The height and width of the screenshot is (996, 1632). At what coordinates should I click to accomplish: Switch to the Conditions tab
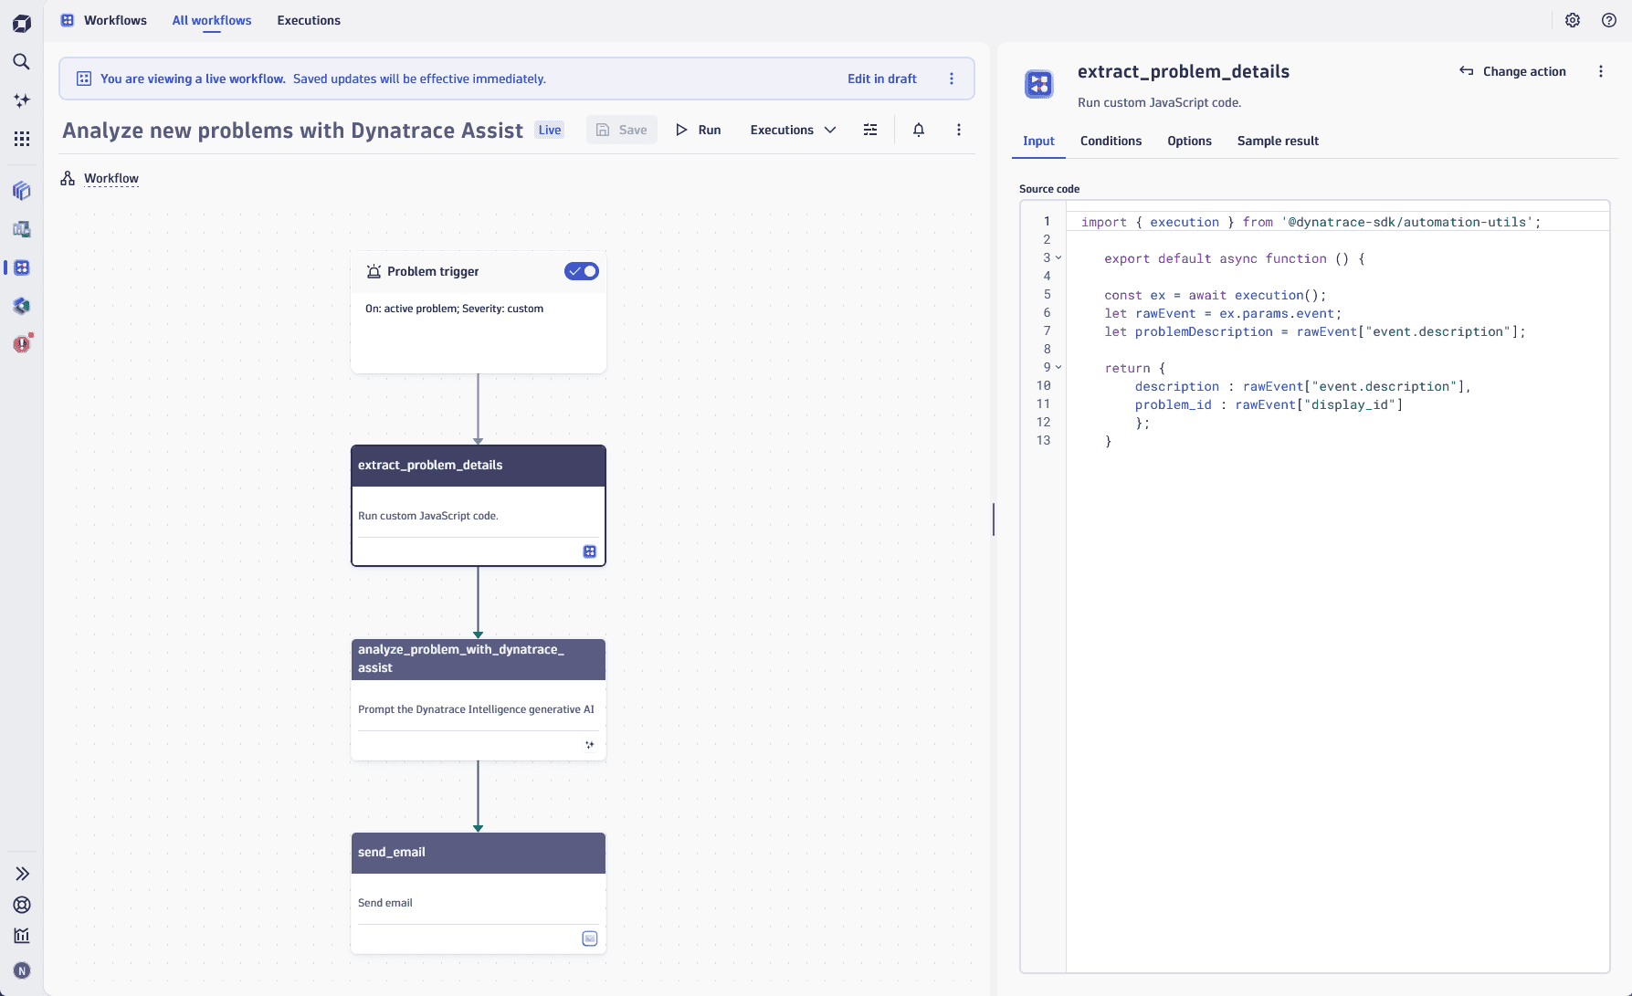click(x=1111, y=141)
